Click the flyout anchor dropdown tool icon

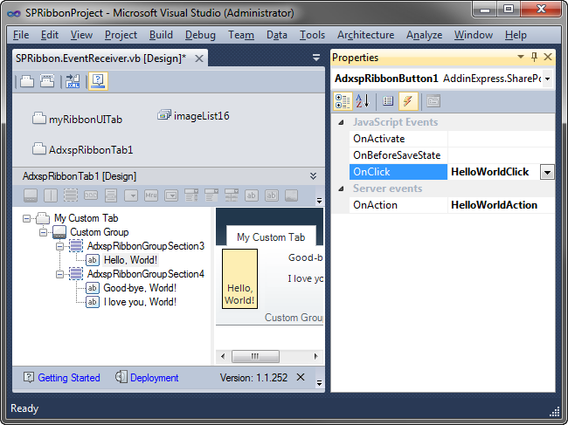click(x=131, y=195)
